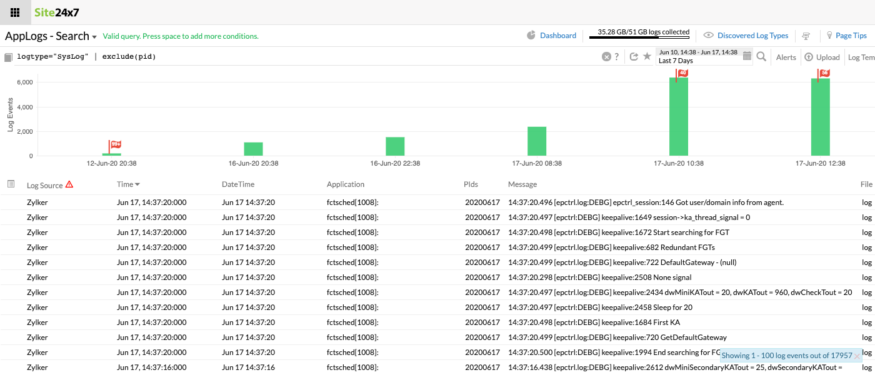This screenshot has height=375, width=875.
Task: Open the Upload option
Action: pyautogui.click(x=822, y=57)
